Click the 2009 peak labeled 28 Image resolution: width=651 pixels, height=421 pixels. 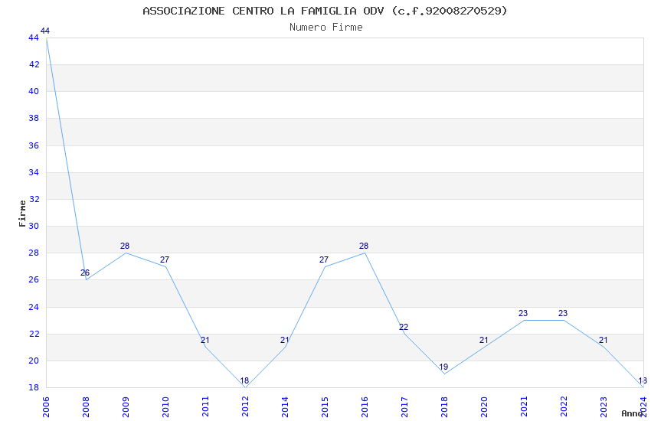coord(126,253)
